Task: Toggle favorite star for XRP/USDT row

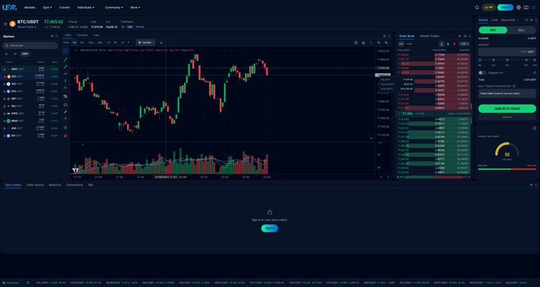Action: tap(5, 99)
